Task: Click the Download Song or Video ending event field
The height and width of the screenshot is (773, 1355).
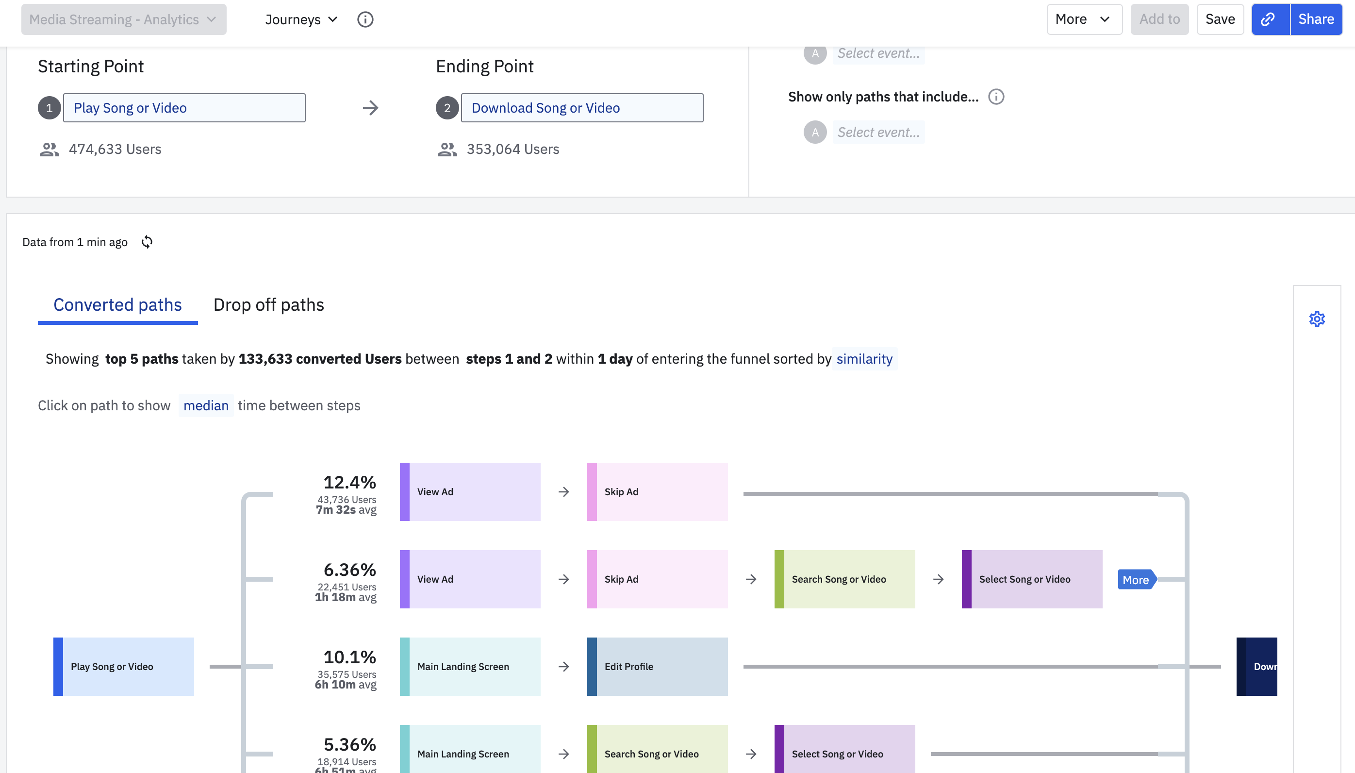Action: coord(581,108)
